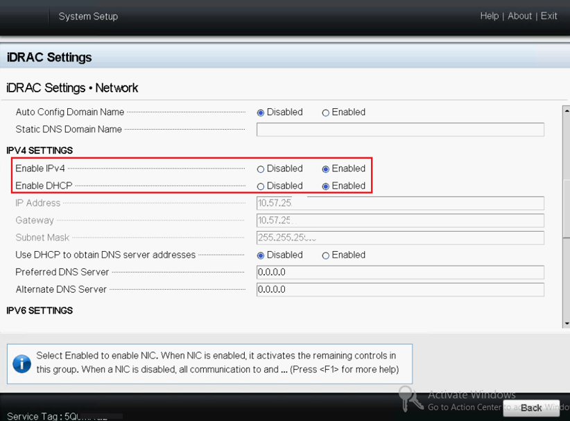Click the Alternate DNS Server label

pyautogui.click(x=61, y=289)
